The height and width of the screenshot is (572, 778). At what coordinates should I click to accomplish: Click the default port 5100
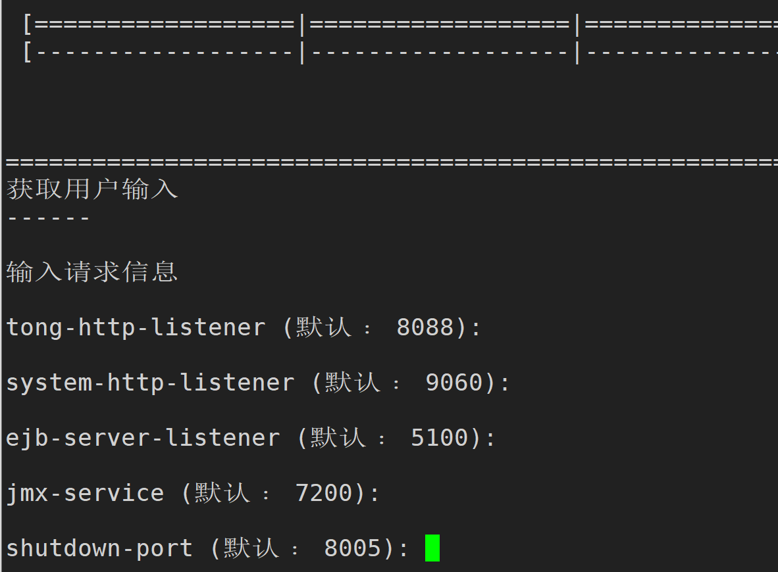[439, 438]
